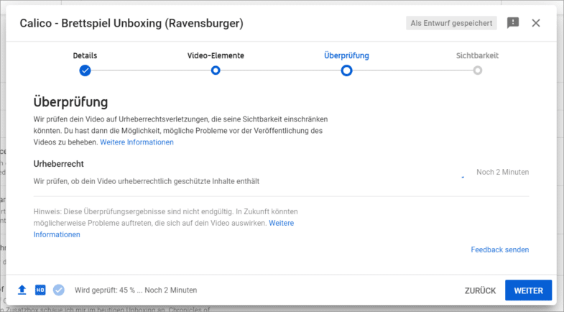This screenshot has width=564, height=312.
Task: Close the upload dialog with X
Action: tap(536, 23)
